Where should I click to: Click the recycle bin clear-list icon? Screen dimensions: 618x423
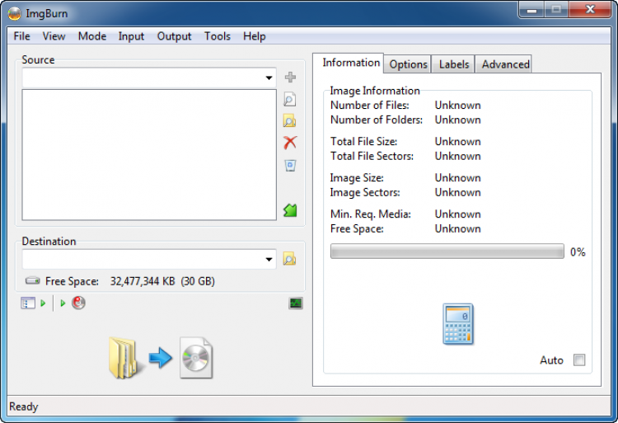290,165
